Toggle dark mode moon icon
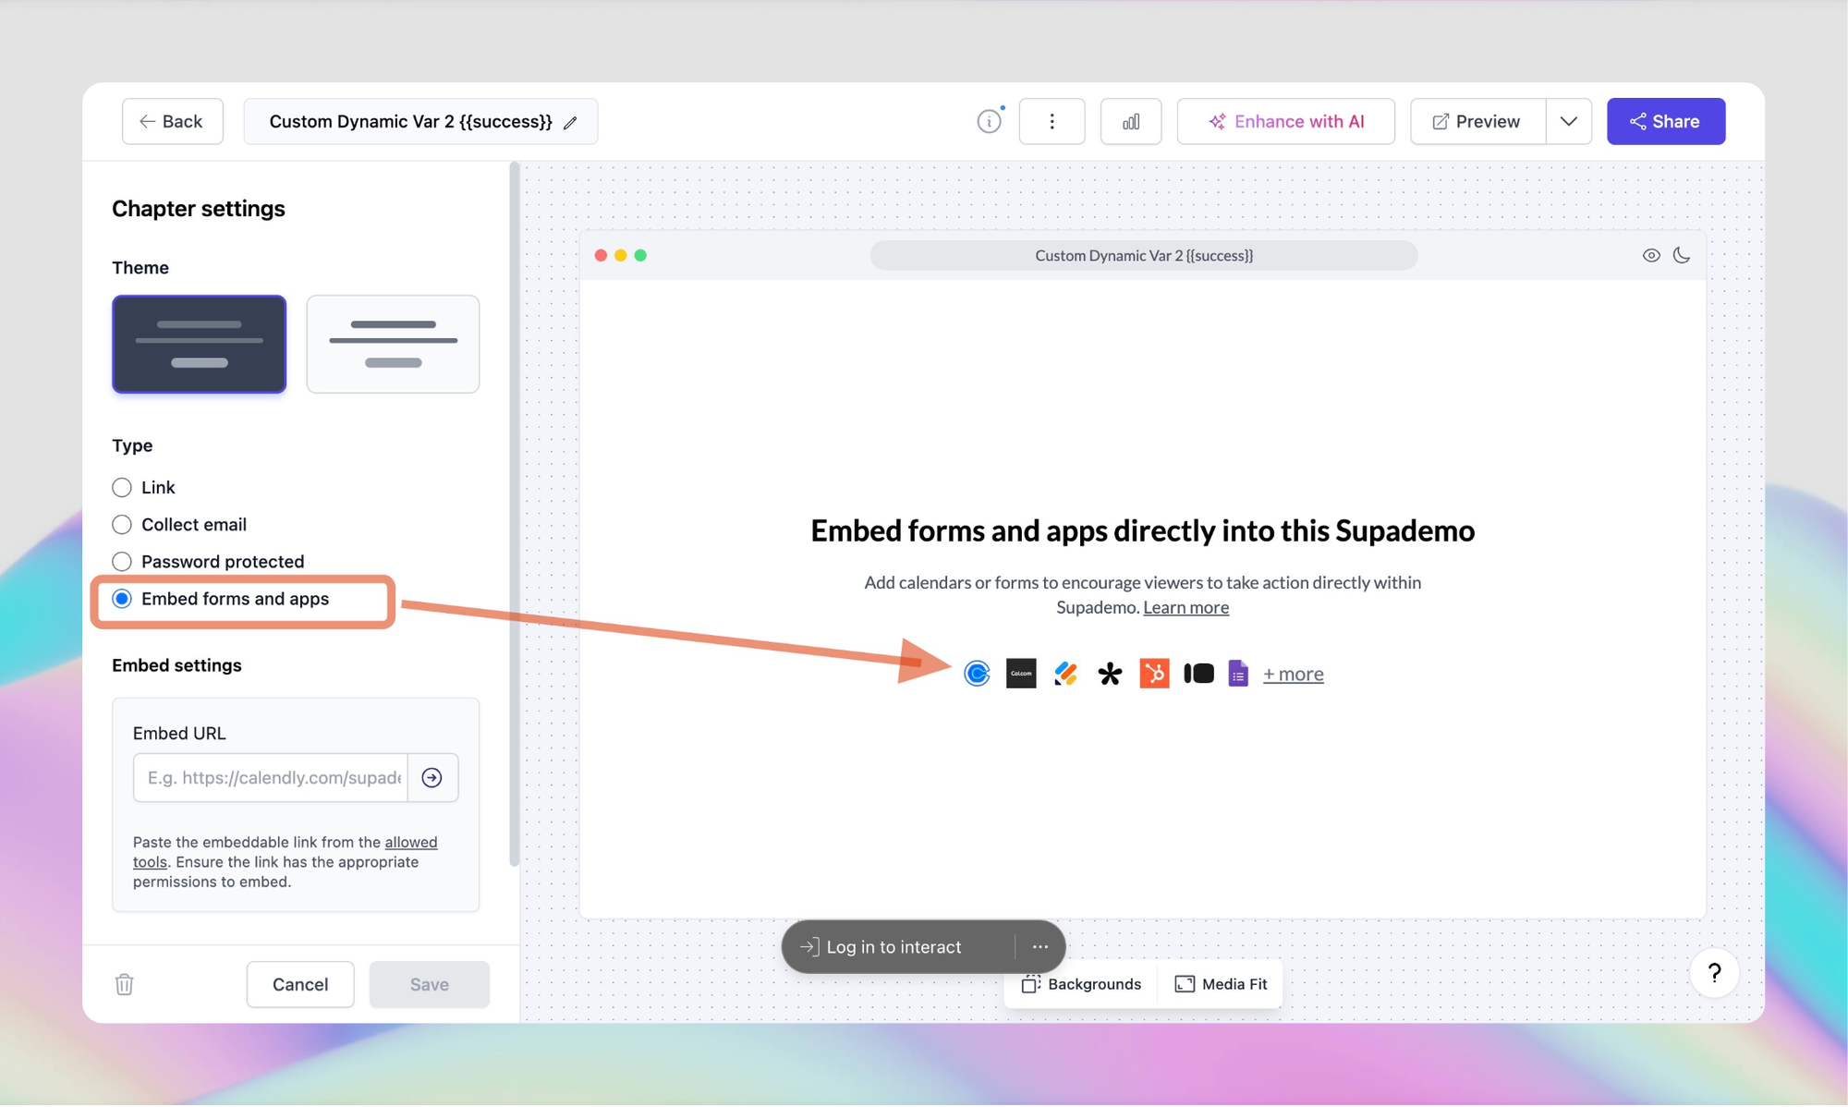The height and width of the screenshot is (1107, 1848). click(x=1682, y=255)
